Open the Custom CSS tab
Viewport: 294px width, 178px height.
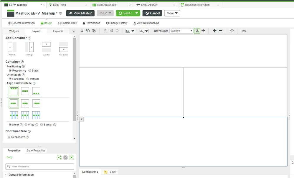coord(67,23)
